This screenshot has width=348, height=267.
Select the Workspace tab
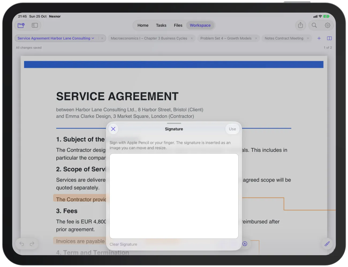coord(200,25)
